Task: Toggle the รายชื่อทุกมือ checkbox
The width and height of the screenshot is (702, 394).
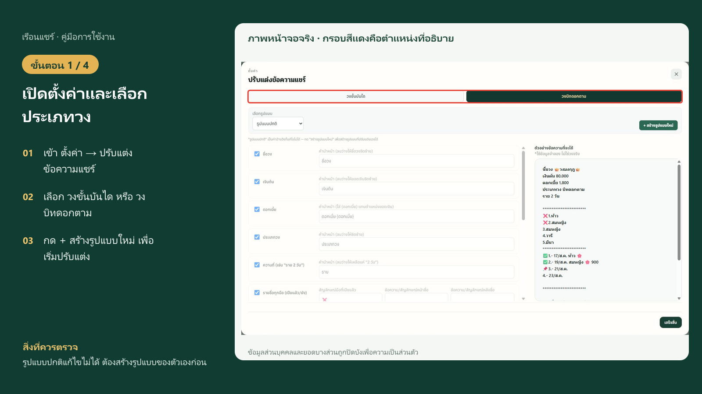Action: point(257,292)
